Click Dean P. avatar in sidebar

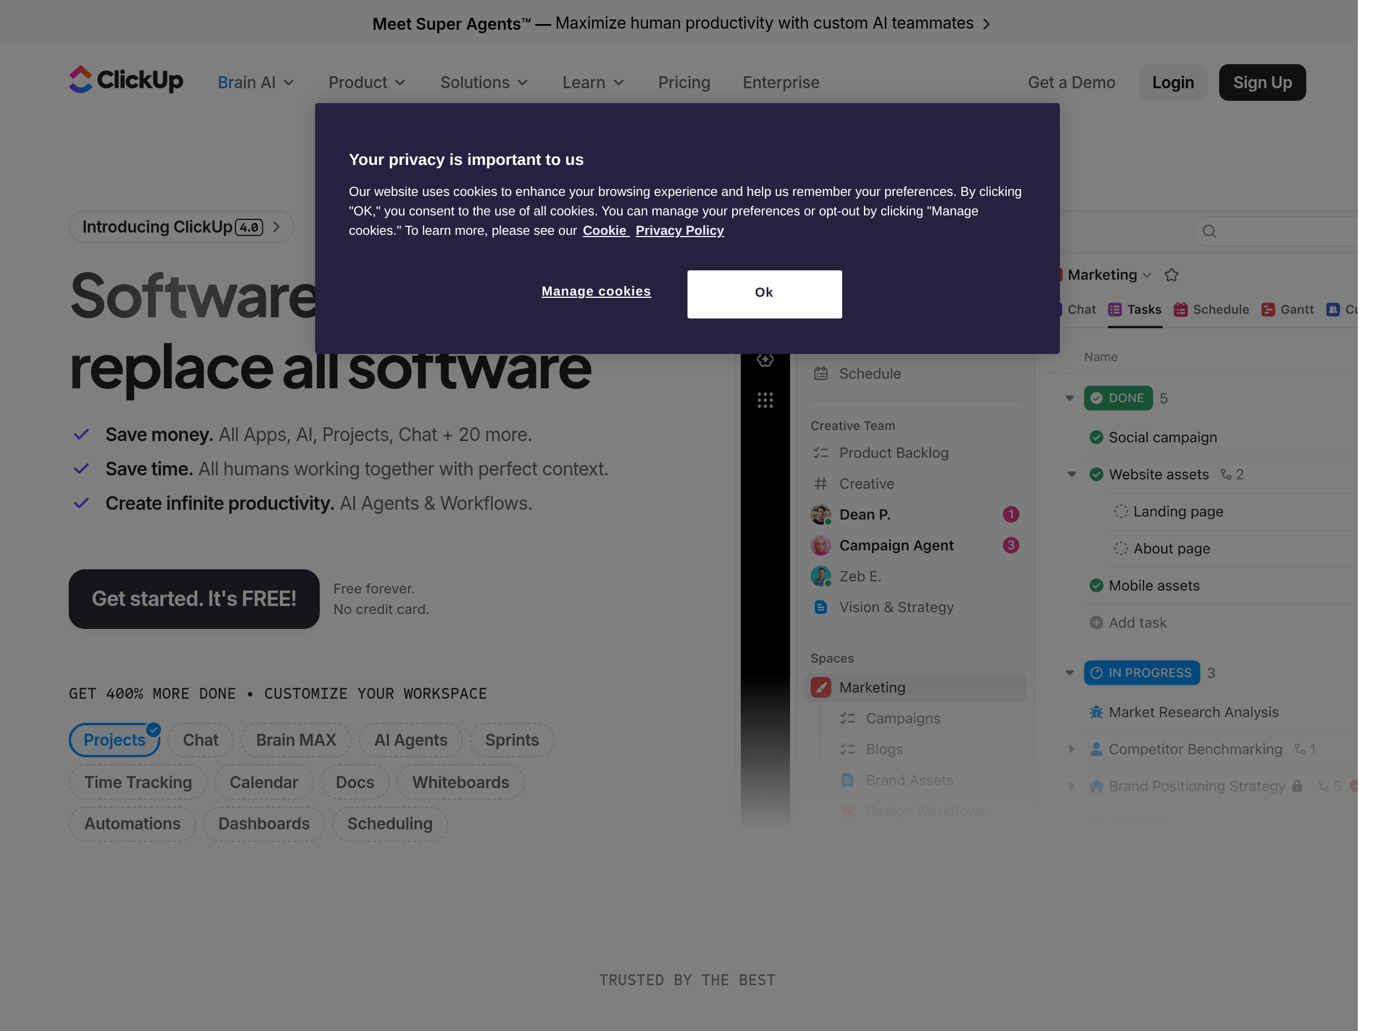click(821, 514)
